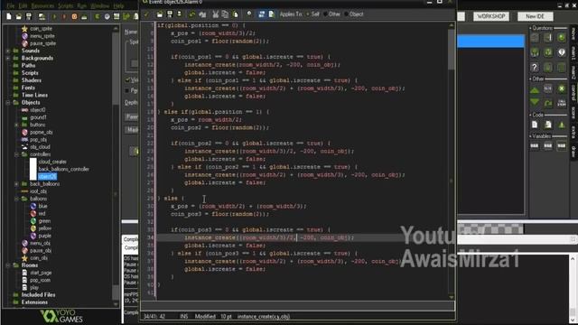Click the End Block down-triangle action icon
Image resolution: width=578 pixels, height=325 pixels.
point(535,102)
